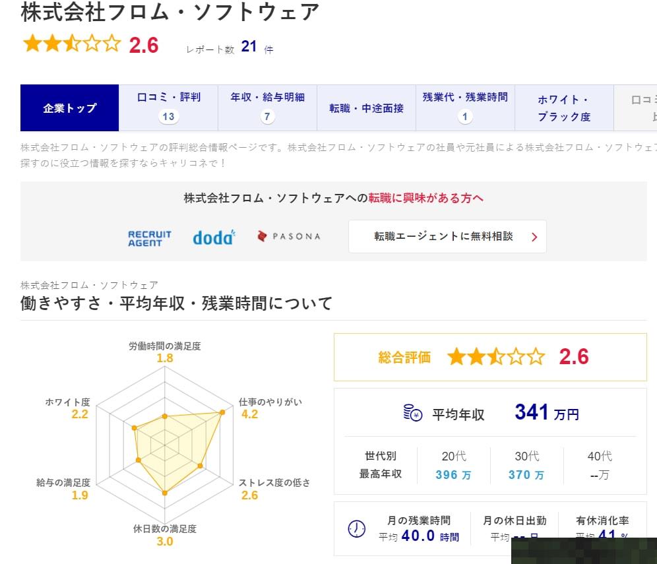Click the 世代別 最高年収 label
This screenshot has height=564, width=657.
coord(381,464)
